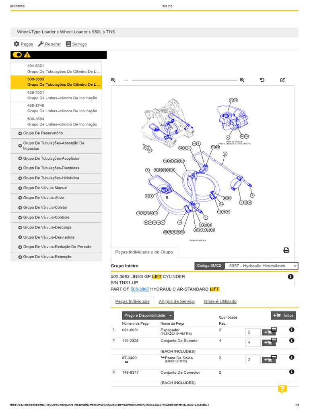Reset the diagram view with the rotate icon

[x=262, y=80]
